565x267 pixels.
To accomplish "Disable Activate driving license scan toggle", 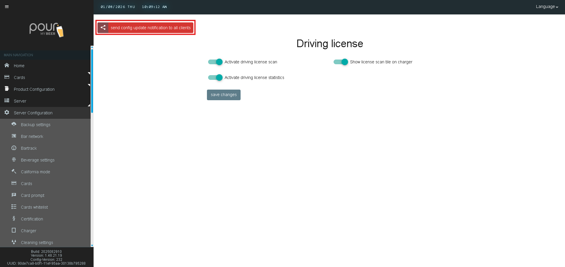I will 215,62.
